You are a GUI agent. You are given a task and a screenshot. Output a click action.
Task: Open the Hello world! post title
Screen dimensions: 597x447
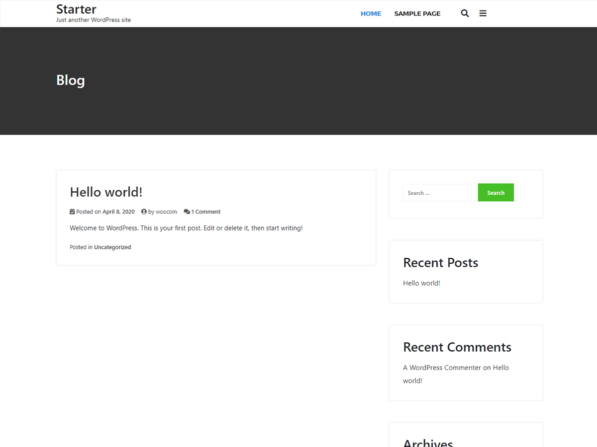[106, 192]
